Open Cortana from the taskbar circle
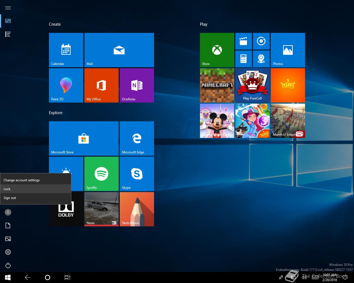Image resolution: width=354 pixels, height=283 pixels. coord(48,277)
